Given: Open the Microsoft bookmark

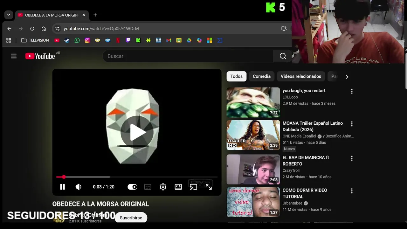Looking at the screenshot, I should point(209,40).
